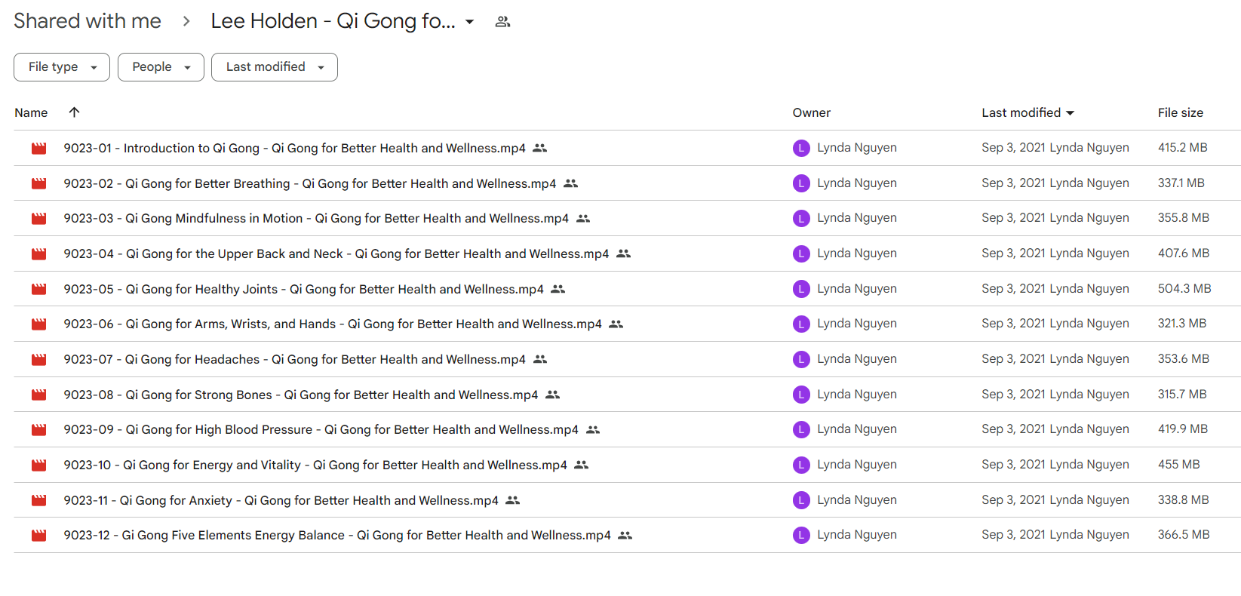Click shared-people icon beside folder title

point(502,22)
